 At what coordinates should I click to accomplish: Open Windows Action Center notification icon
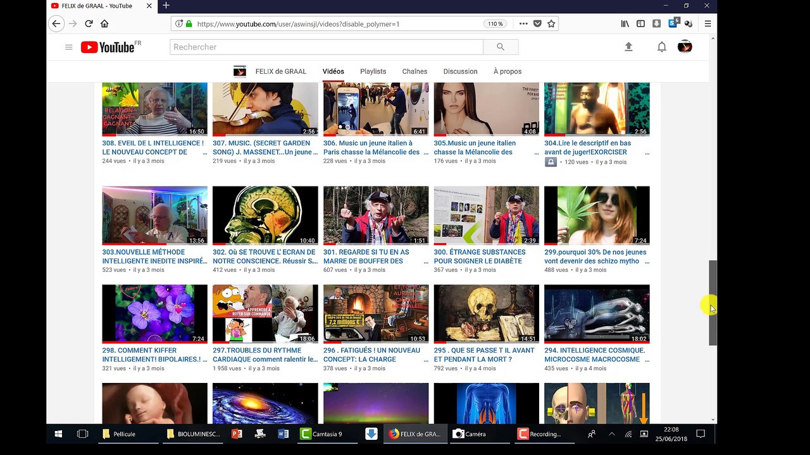(701, 434)
